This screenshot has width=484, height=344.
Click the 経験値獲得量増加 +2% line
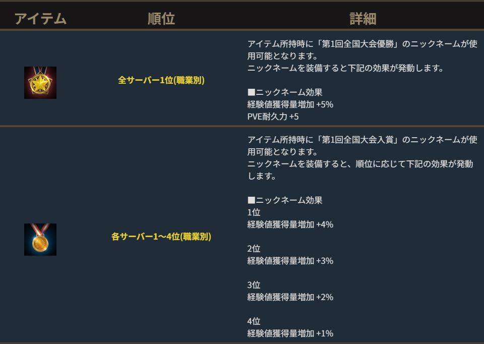290,297
